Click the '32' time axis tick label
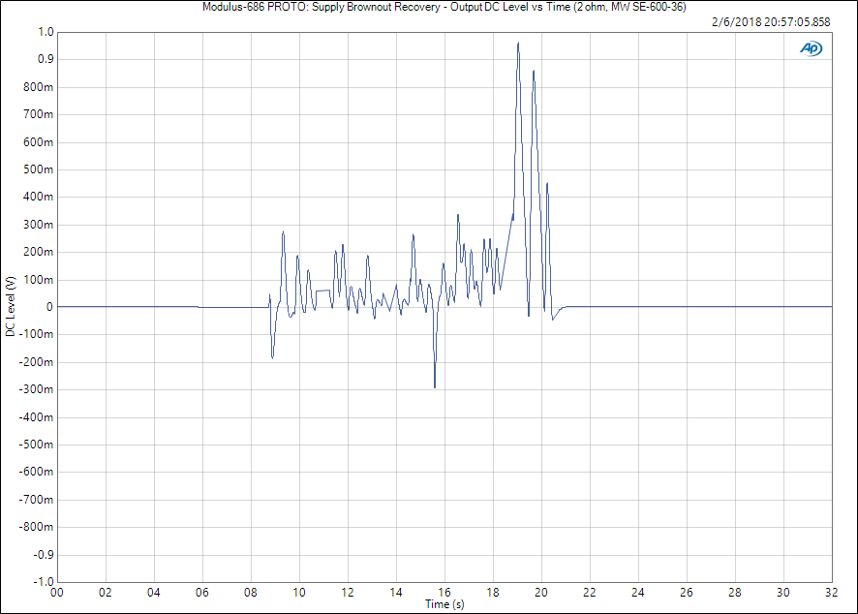 (x=831, y=592)
